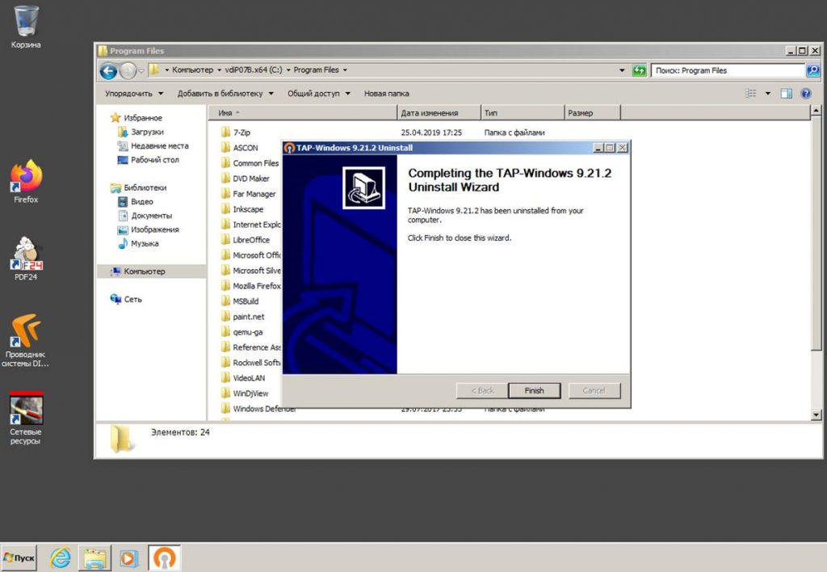
Task: Select the Inkscape folder
Action: [242, 209]
